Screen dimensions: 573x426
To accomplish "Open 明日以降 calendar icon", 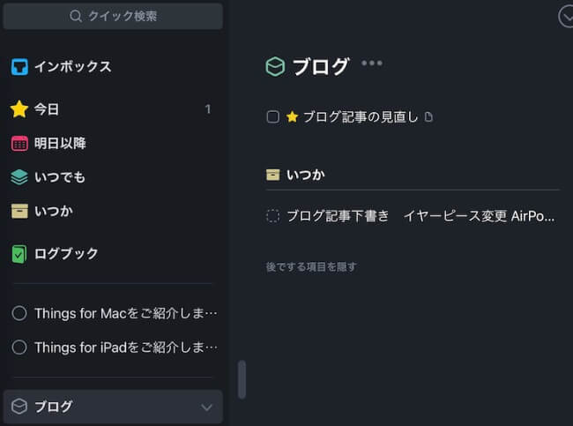I will (x=19, y=143).
